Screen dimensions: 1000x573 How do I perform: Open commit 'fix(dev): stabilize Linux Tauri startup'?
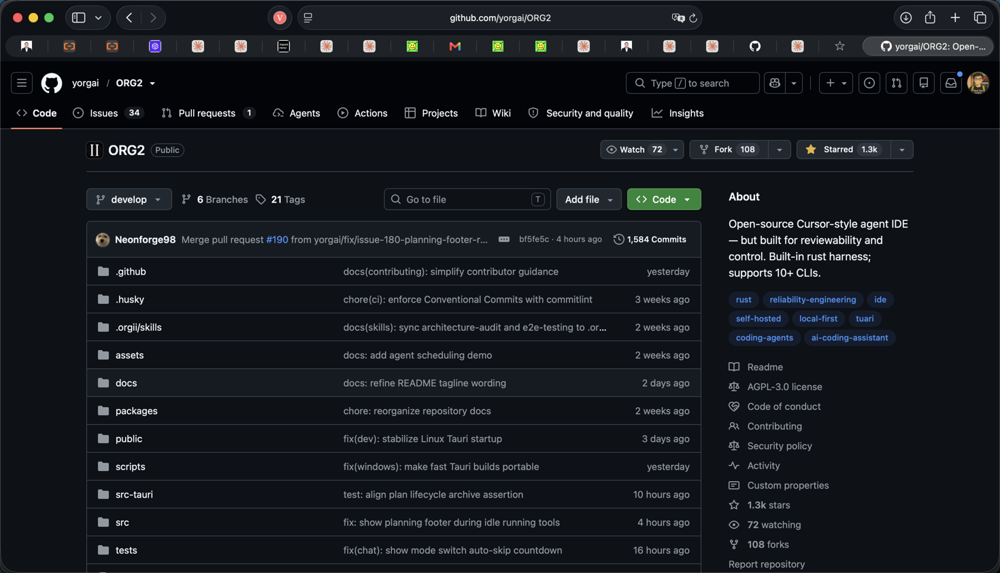422,438
